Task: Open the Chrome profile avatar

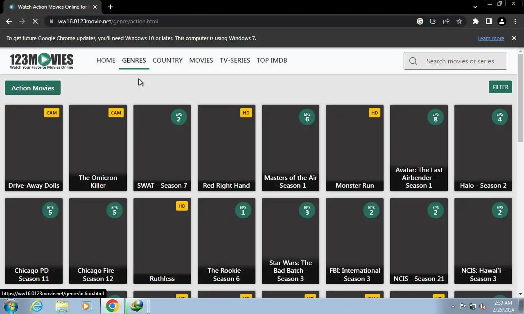Action: click(x=501, y=21)
